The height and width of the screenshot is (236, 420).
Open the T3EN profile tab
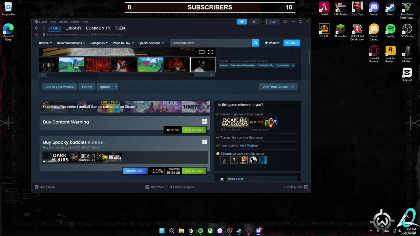[120, 28]
